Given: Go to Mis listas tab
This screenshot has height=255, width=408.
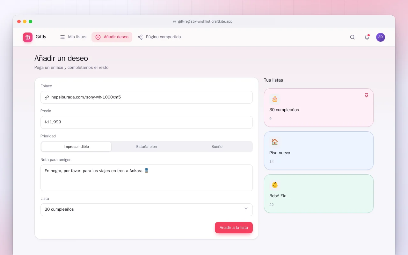Looking at the screenshot, I should pos(73,37).
